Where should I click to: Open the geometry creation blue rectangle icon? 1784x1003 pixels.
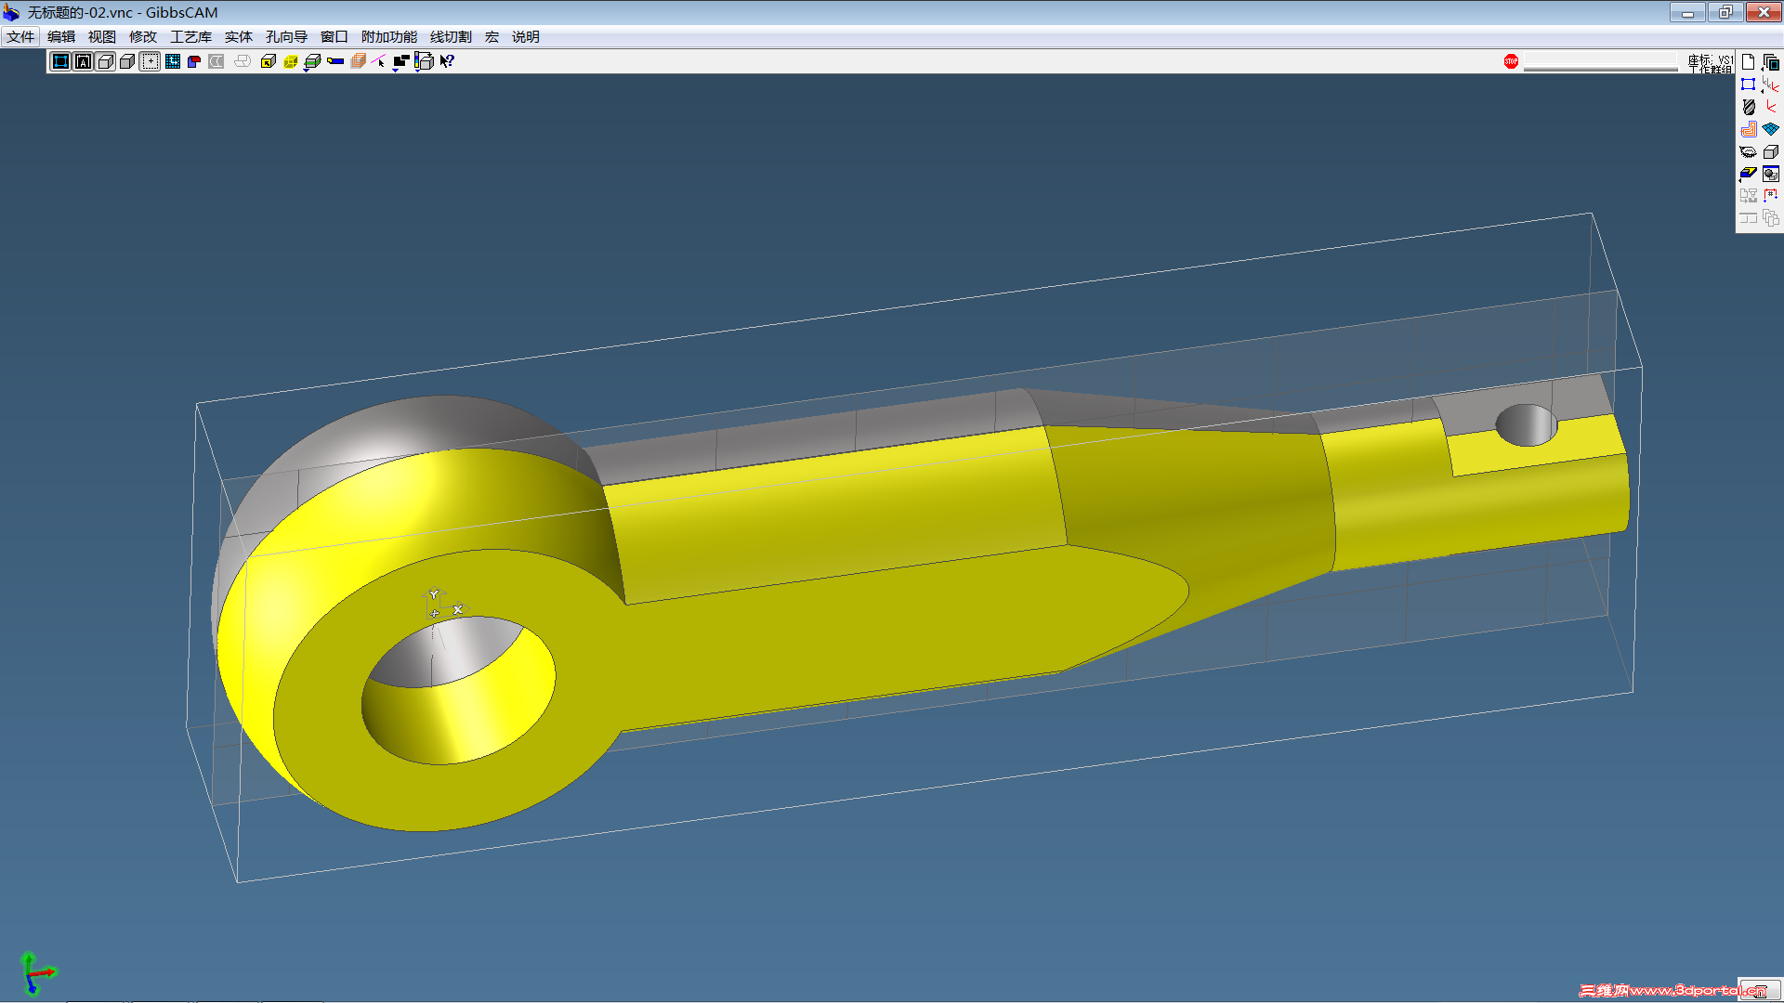click(x=1748, y=85)
